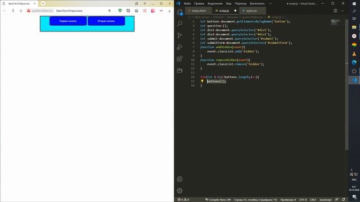360x202 pixels.
Task: Click the bookmark icon in the address bar
Action: click(110, 11)
